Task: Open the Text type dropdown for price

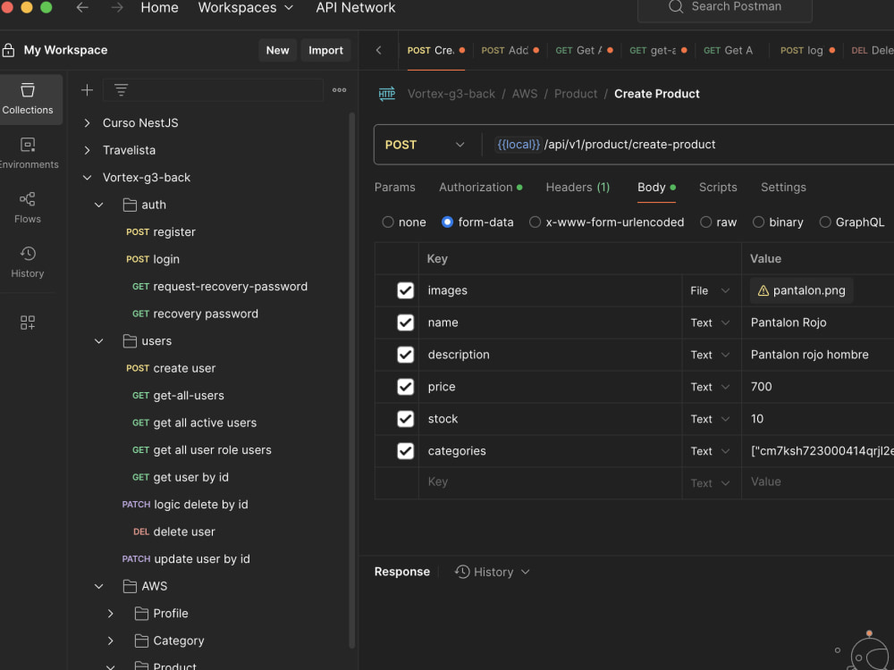Action: [711, 387]
